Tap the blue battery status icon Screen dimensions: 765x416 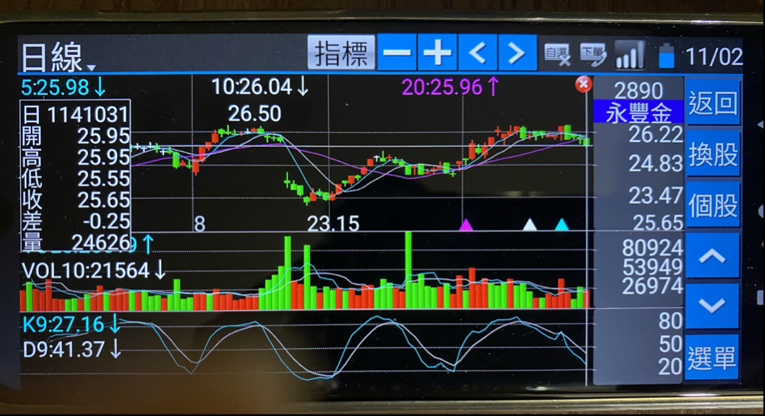666,56
